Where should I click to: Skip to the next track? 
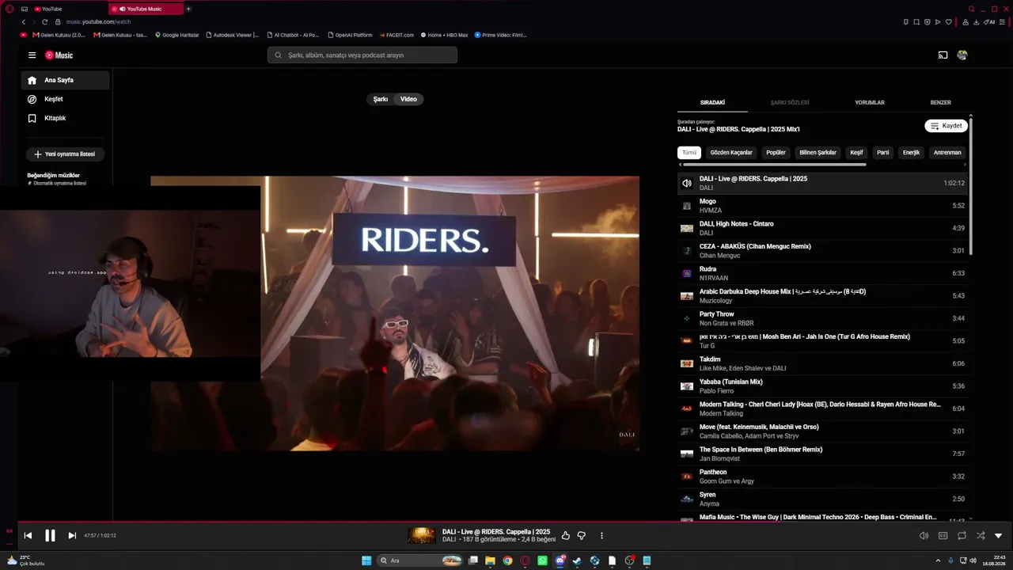click(x=72, y=536)
